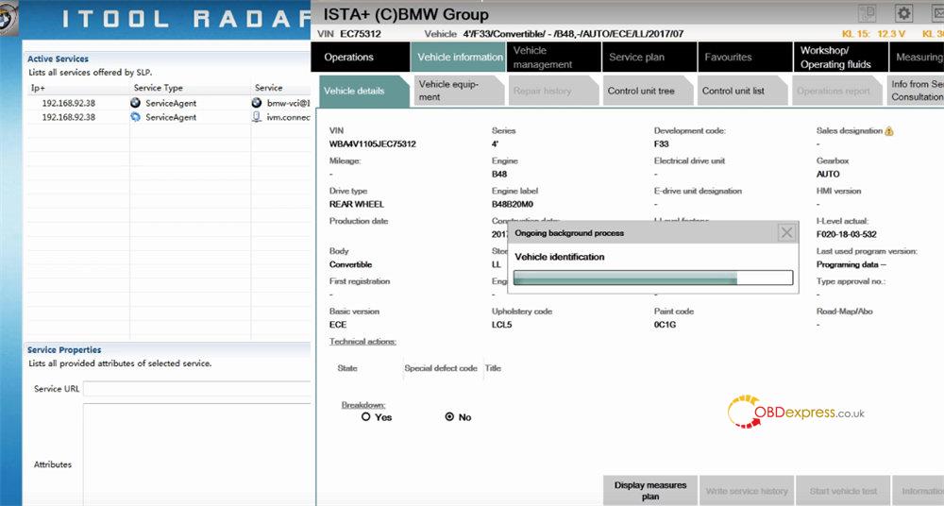Image resolution: width=944 pixels, height=506 pixels.
Task: Switch to Vehicle equipment sub-tab
Action: point(458,91)
